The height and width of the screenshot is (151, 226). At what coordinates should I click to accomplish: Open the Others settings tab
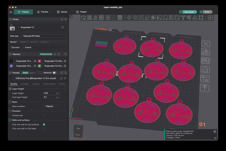click(62, 84)
